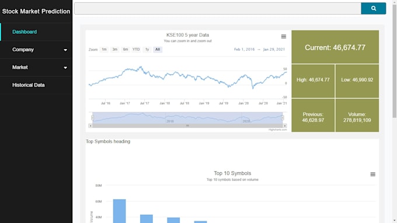This screenshot has height=223, width=397.
Task: Click navigator right scroll arrow
Action: point(285,126)
